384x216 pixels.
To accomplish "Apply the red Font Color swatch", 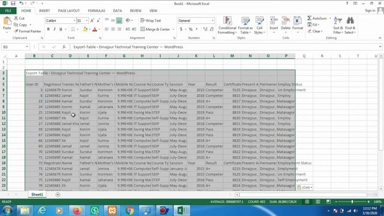I will (95, 29).
